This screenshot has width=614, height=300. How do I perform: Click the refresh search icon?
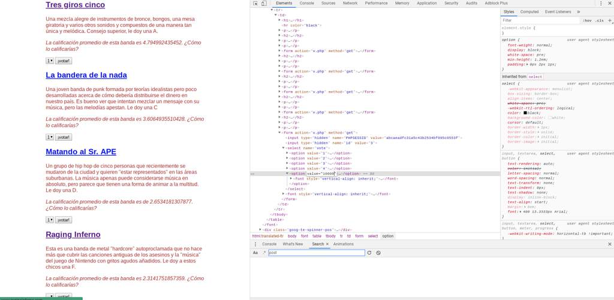click(369, 253)
